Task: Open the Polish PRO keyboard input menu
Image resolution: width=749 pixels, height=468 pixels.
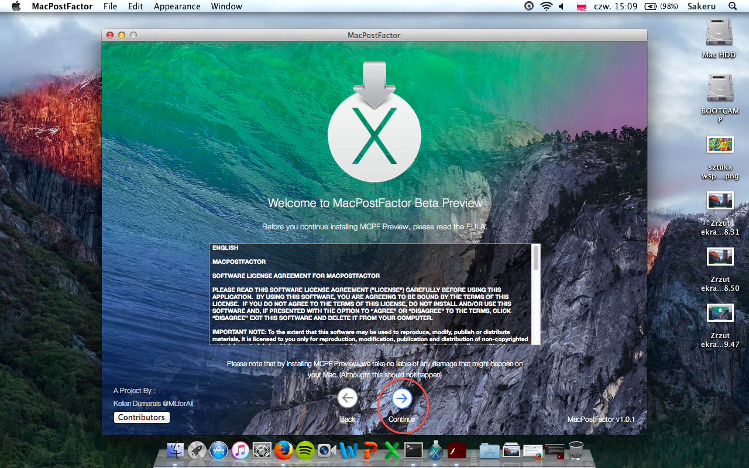Action: (581, 6)
